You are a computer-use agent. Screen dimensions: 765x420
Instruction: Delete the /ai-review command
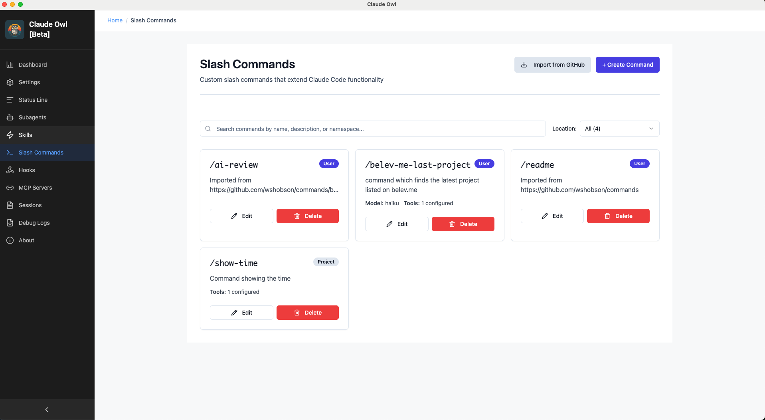[x=308, y=216]
